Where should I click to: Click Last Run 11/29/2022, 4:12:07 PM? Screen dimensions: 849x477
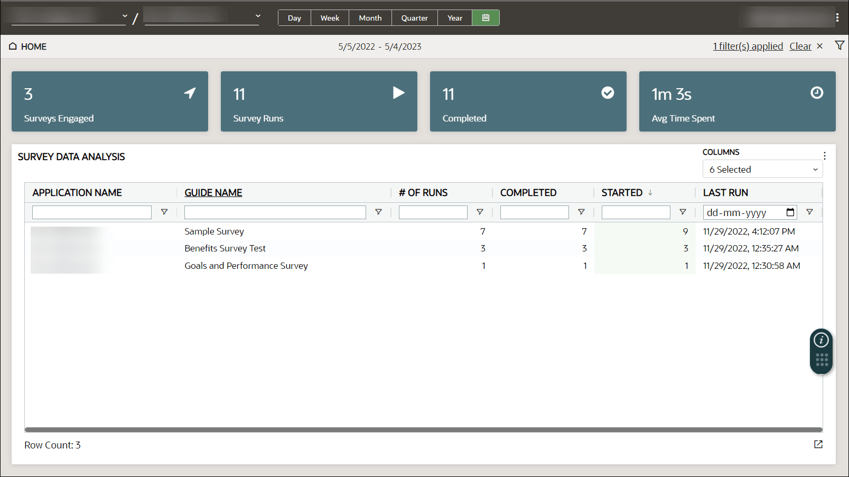(x=749, y=231)
